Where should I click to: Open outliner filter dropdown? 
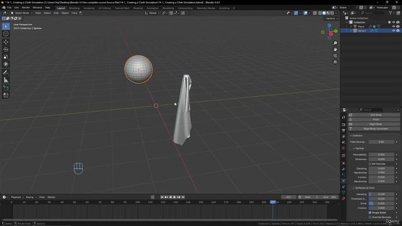(391, 13)
